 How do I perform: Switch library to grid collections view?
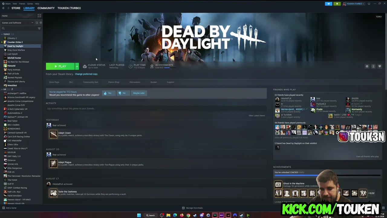[x=39, y=16]
